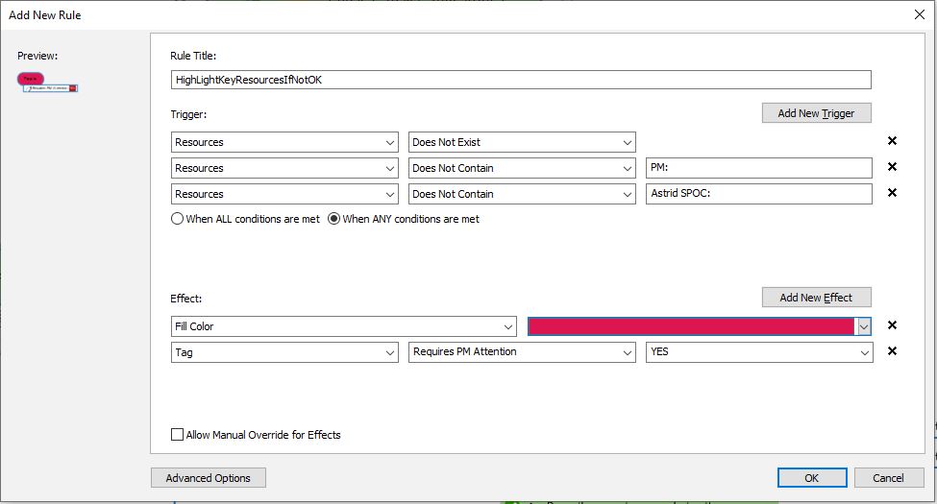The width and height of the screenshot is (937, 504).
Task: Delete the 'Astrid SPOC:' trigger condition
Action: [x=892, y=193]
